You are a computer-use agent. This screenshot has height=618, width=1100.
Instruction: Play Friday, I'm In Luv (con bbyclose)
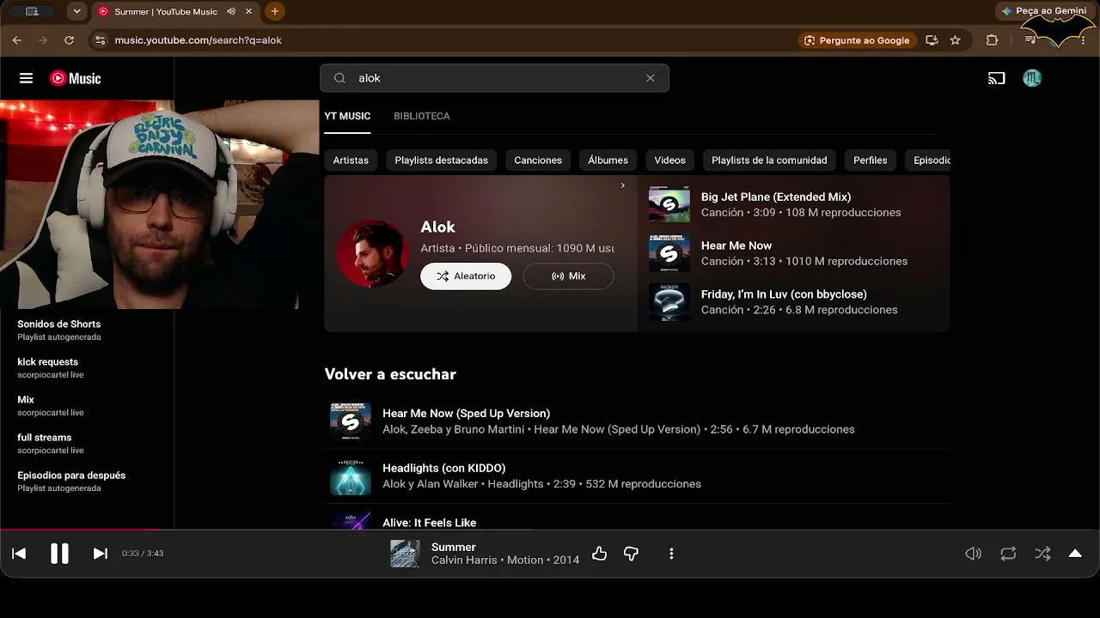pos(784,294)
